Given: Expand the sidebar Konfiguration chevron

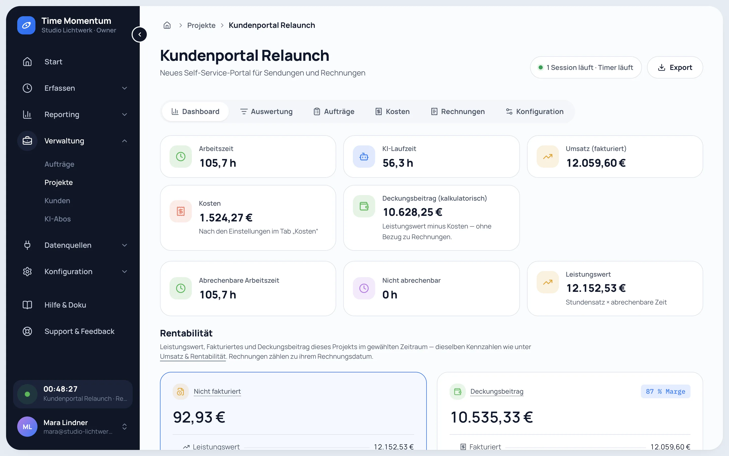Looking at the screenshot, I should coord(125,271).
